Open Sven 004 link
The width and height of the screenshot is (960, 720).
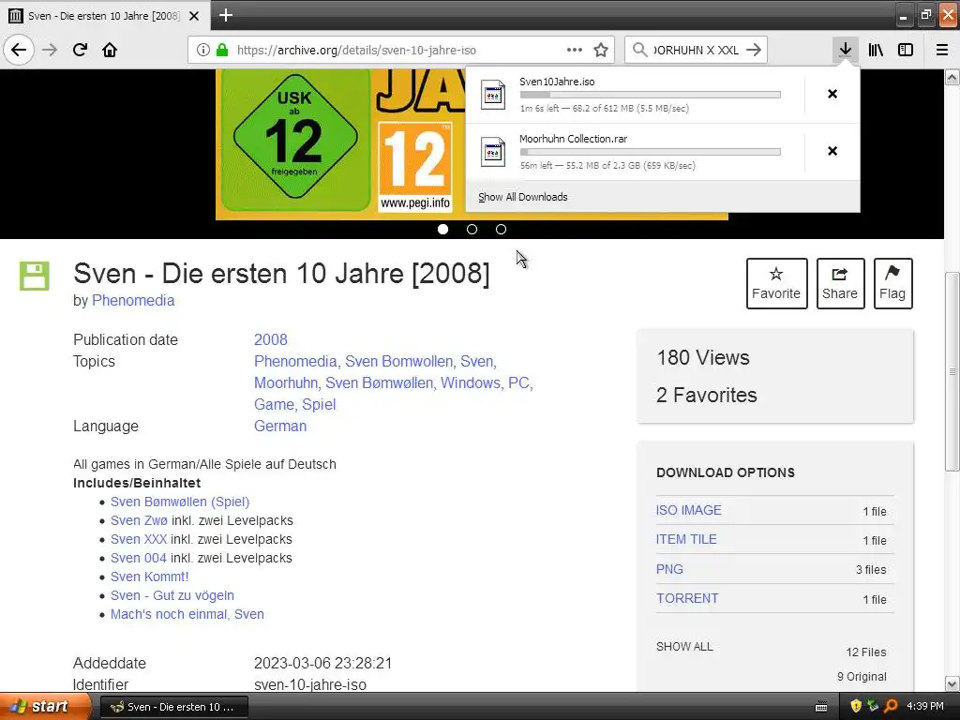point(139,558)
